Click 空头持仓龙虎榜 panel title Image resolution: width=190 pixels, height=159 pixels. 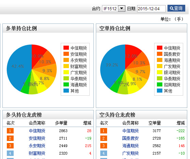point(117,115)
